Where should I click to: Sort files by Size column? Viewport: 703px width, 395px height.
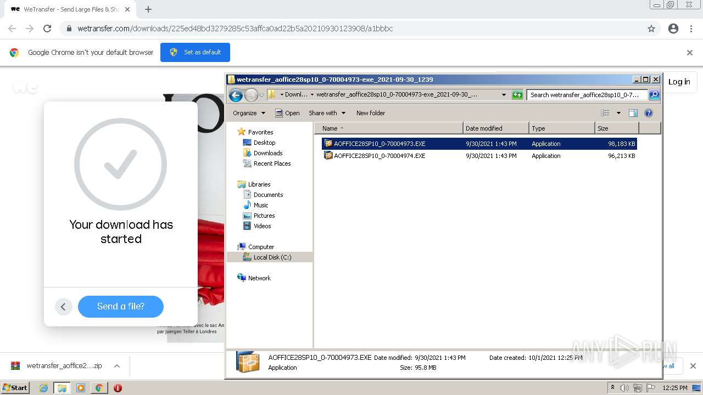coord(617,128)
